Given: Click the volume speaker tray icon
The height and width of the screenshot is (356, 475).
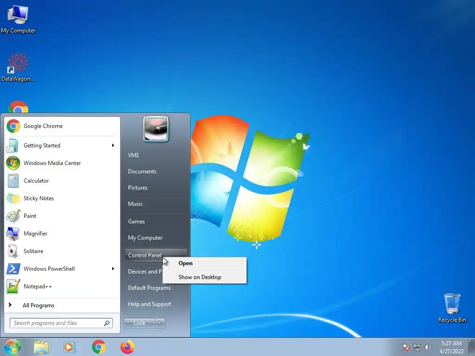Looking at the screenshot, I should pyautogui.click(x=428, y=347).
